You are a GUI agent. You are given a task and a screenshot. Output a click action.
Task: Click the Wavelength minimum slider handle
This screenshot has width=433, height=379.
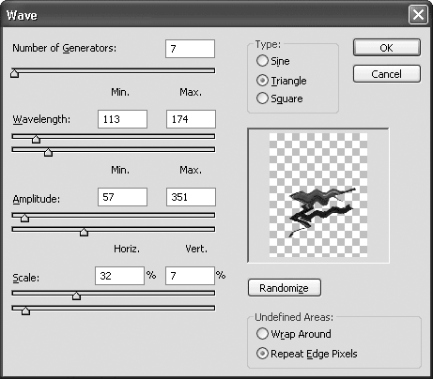pos(37,139)
